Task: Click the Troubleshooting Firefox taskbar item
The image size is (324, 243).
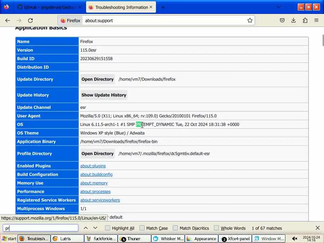Action: [34, 239]
